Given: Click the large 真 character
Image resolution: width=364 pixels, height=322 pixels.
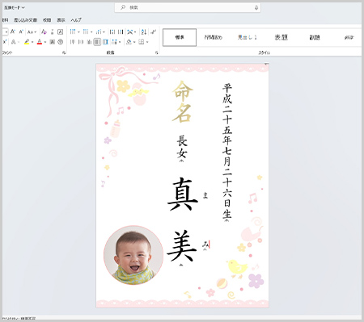Looking at the screenshot, I should pyautogui.click(x=183, y=194).
